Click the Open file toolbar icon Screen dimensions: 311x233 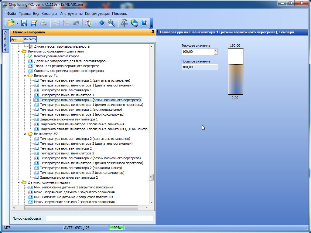pos(11,23)
